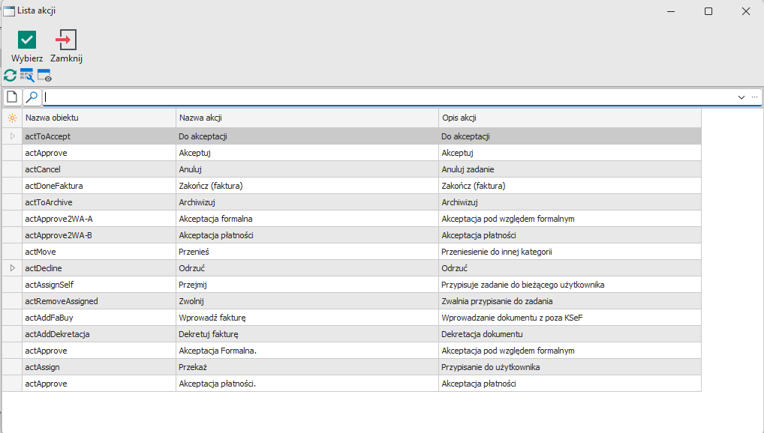The width and height of the screenshot is (764, 433).
Task: Select the actCancel row
Action: click(98, 169)
